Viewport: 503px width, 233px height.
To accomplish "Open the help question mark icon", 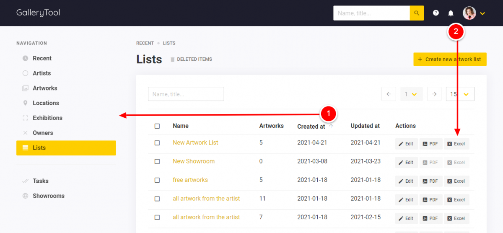I will pyautogui.click(x=436, y=13).
